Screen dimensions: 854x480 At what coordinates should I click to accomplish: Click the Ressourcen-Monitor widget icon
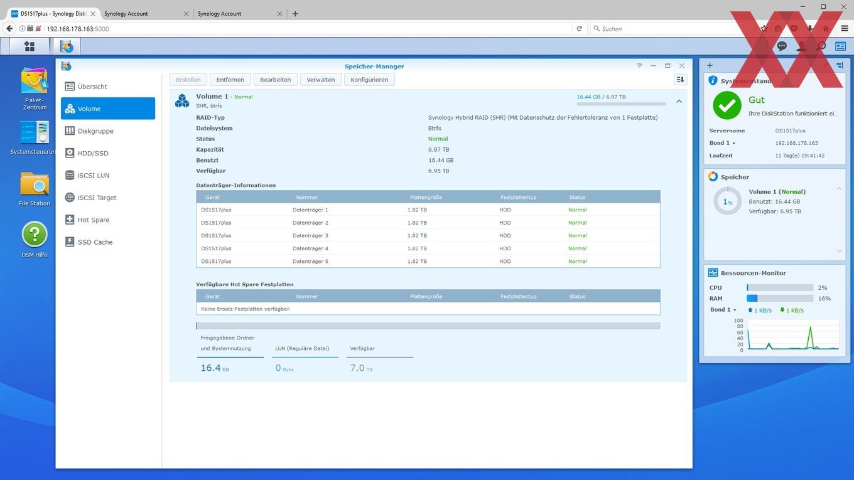coord(713,273)
